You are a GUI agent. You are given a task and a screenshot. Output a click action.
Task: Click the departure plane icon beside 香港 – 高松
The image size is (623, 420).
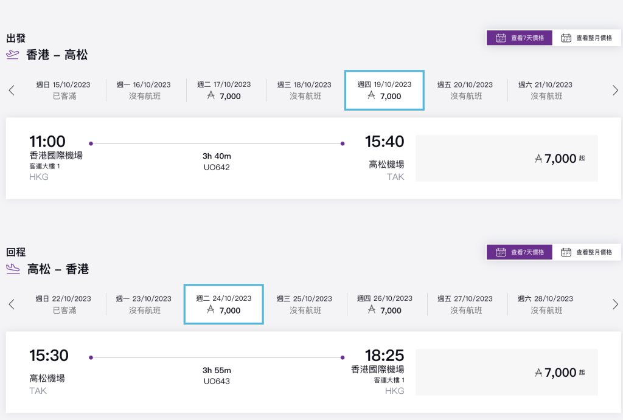point(12,55)
